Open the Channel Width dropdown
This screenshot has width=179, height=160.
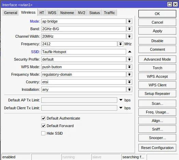tap(129, 36)
